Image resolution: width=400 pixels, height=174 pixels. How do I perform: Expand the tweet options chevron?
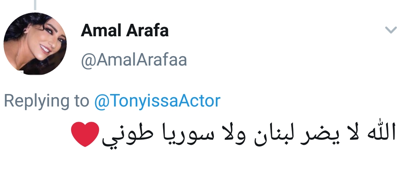click(391, 30)
